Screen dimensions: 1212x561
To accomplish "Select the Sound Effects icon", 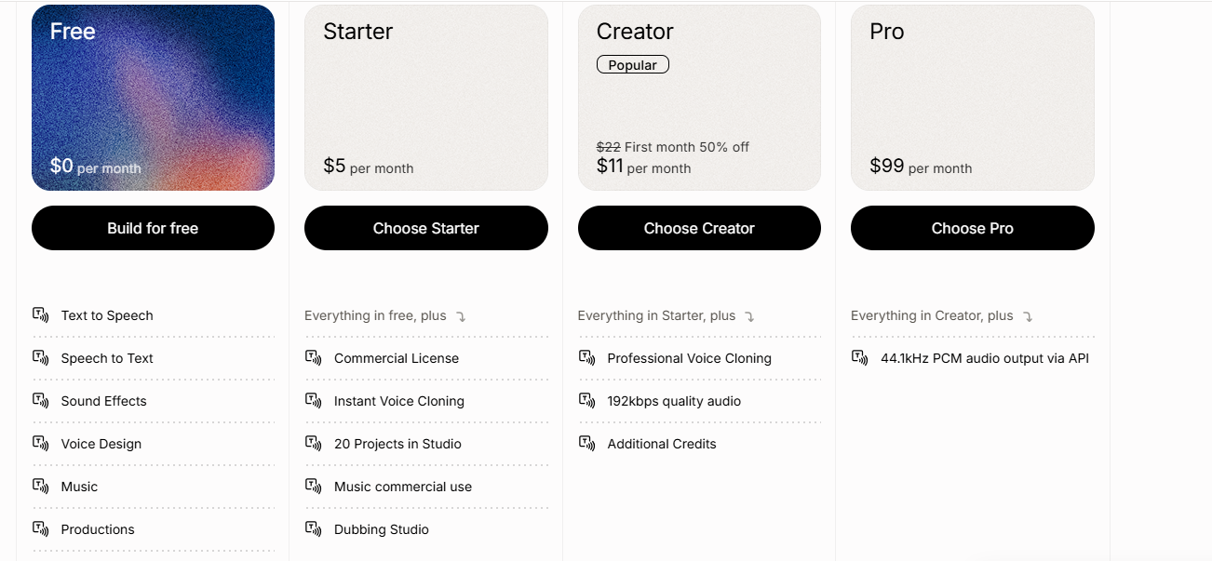I will 41,401.
